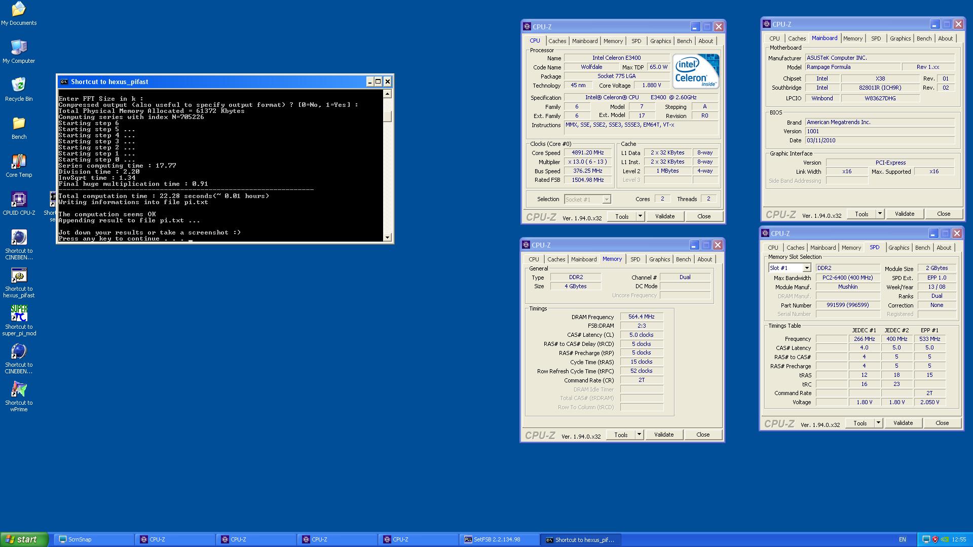
Task: Open Bench tab in CPU tab window
Action: pos(684,41)
